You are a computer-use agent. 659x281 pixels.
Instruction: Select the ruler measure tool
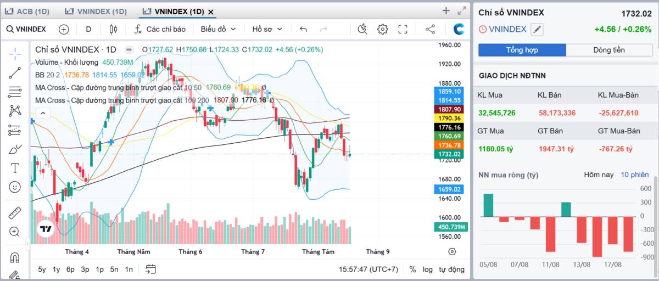pyautogui.click(x=15, y=212)
